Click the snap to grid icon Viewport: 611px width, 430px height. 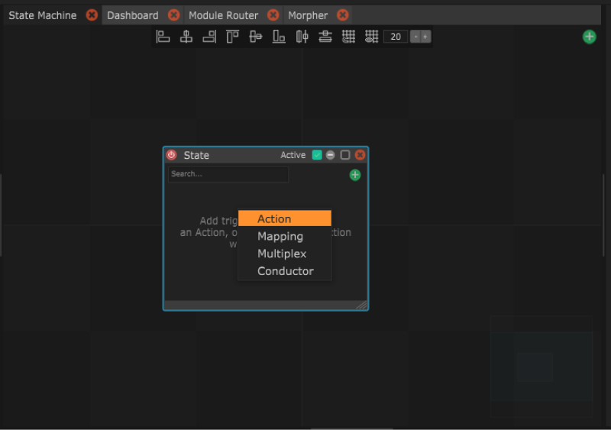click(348, 37)
